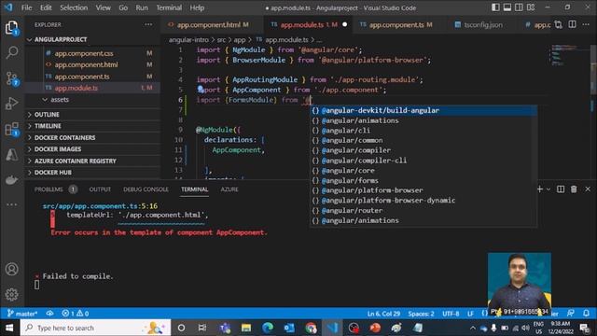Show additional views ellipsis in activity bar
The image size is (597, 336).
[x=12, y=204]
